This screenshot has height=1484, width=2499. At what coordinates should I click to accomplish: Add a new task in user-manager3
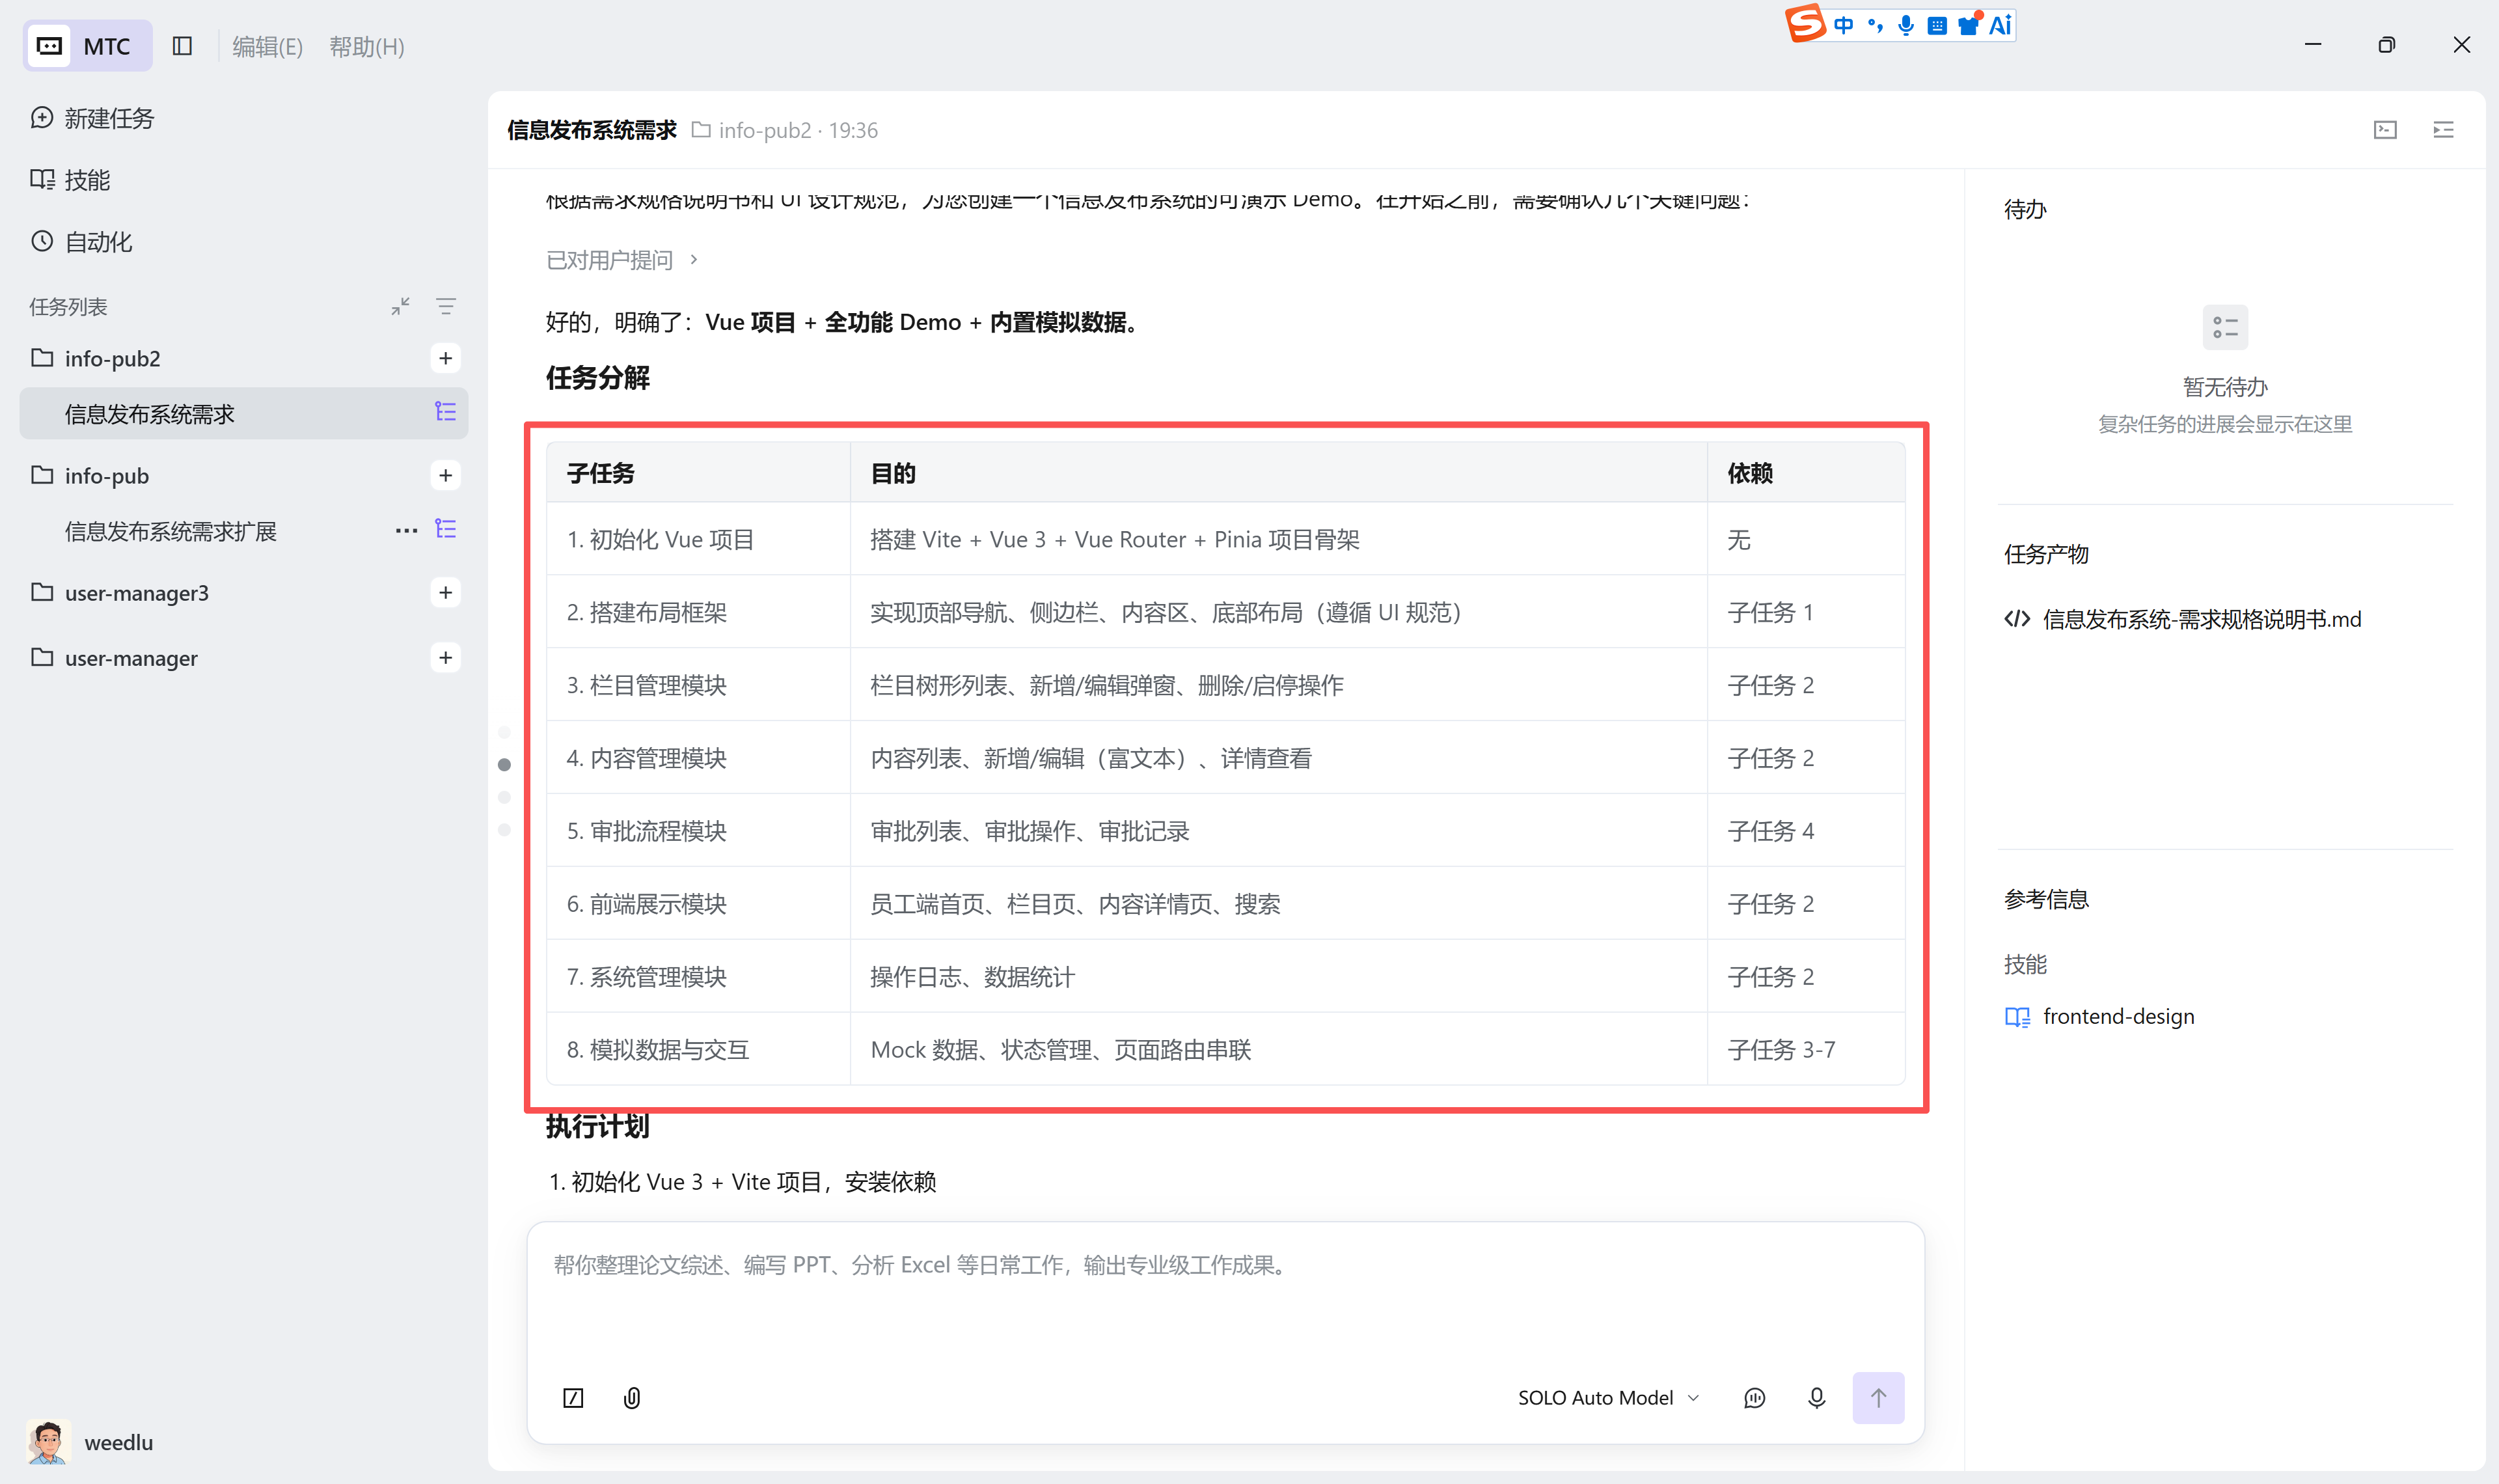[x=446, y=592]
